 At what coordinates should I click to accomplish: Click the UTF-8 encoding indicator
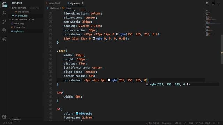(x=177, y=123)
